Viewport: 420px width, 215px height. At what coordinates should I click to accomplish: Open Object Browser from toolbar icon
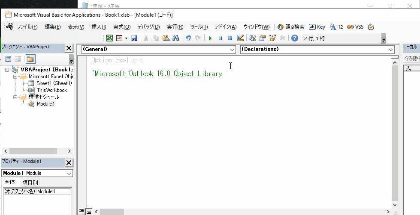pyautogui.click(x=272, y=38)
